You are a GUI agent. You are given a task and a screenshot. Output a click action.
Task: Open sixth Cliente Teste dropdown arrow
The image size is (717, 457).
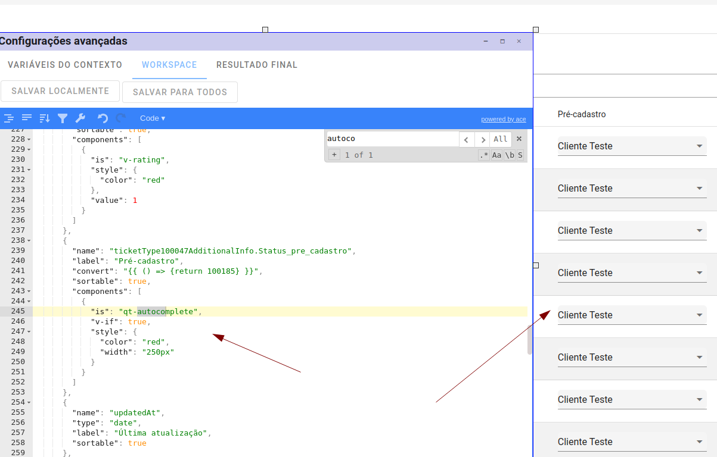tap(700, 358)
